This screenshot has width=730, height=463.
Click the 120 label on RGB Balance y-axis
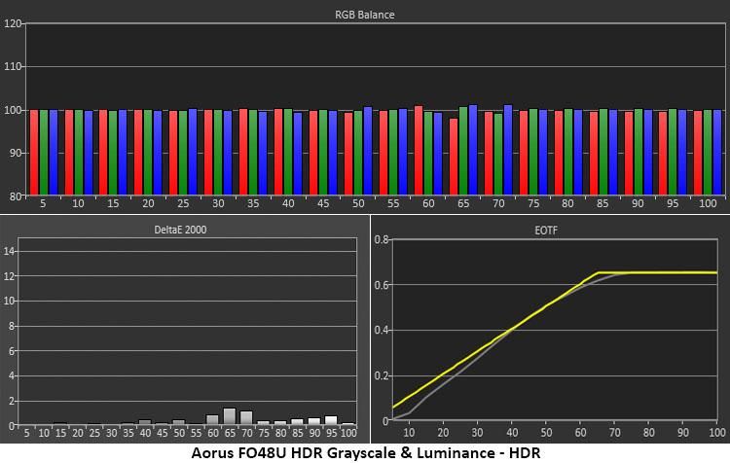pos(13,23)
